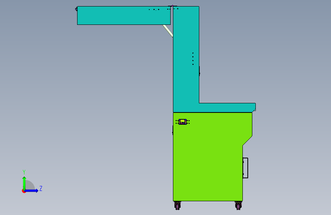Click the 'Z' axis label
The height and width of the screenshot is (215, 331).
41,188
